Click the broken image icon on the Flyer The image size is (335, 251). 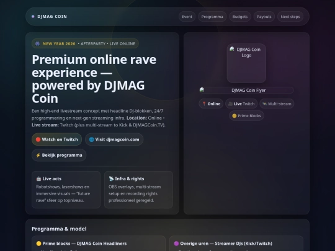pos(202,90)
